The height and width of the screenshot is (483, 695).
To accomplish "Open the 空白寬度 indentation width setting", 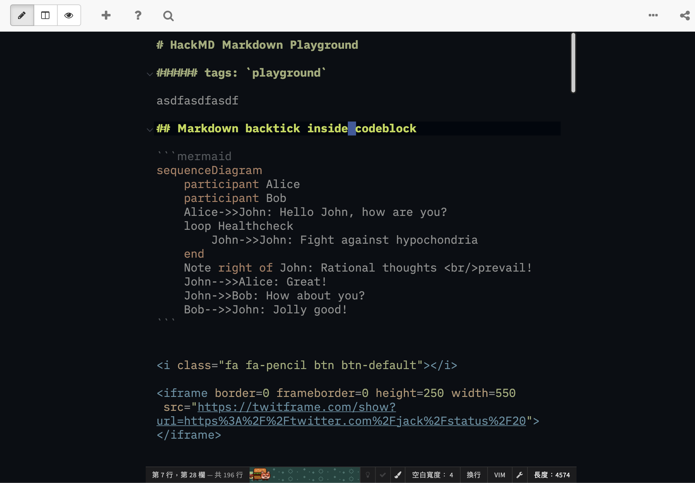I will pos(432,475).
